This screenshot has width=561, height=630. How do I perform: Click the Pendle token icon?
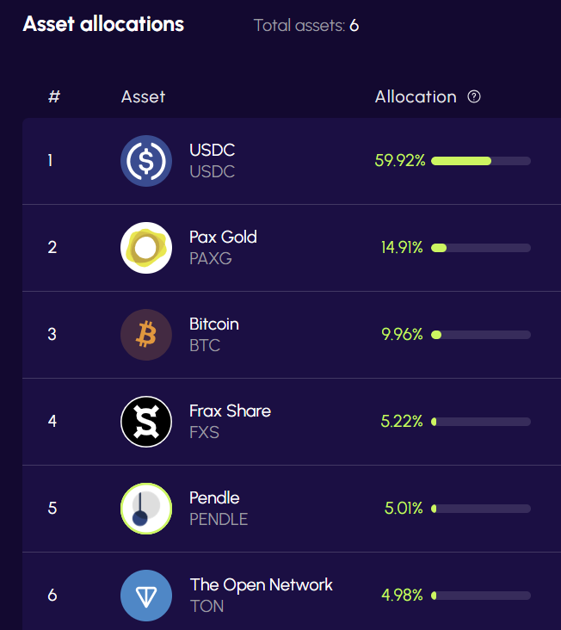coord(146,509)
